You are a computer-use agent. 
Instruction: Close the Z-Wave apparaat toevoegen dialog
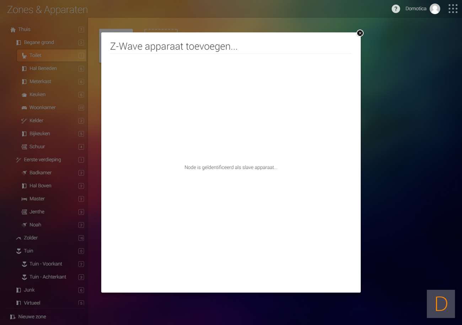360,33
